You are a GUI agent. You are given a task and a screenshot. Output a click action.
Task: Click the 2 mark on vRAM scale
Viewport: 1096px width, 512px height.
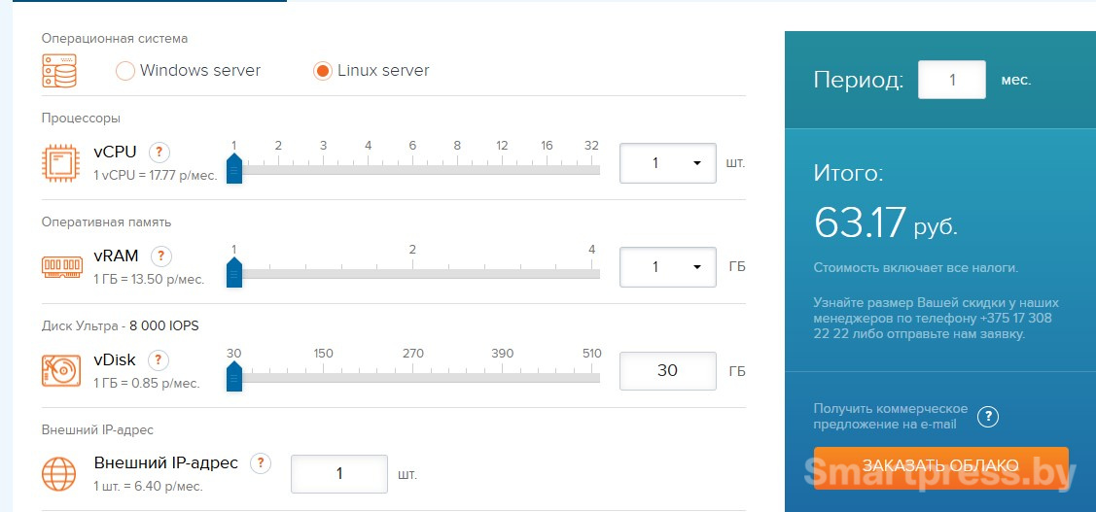pos(412,250)
